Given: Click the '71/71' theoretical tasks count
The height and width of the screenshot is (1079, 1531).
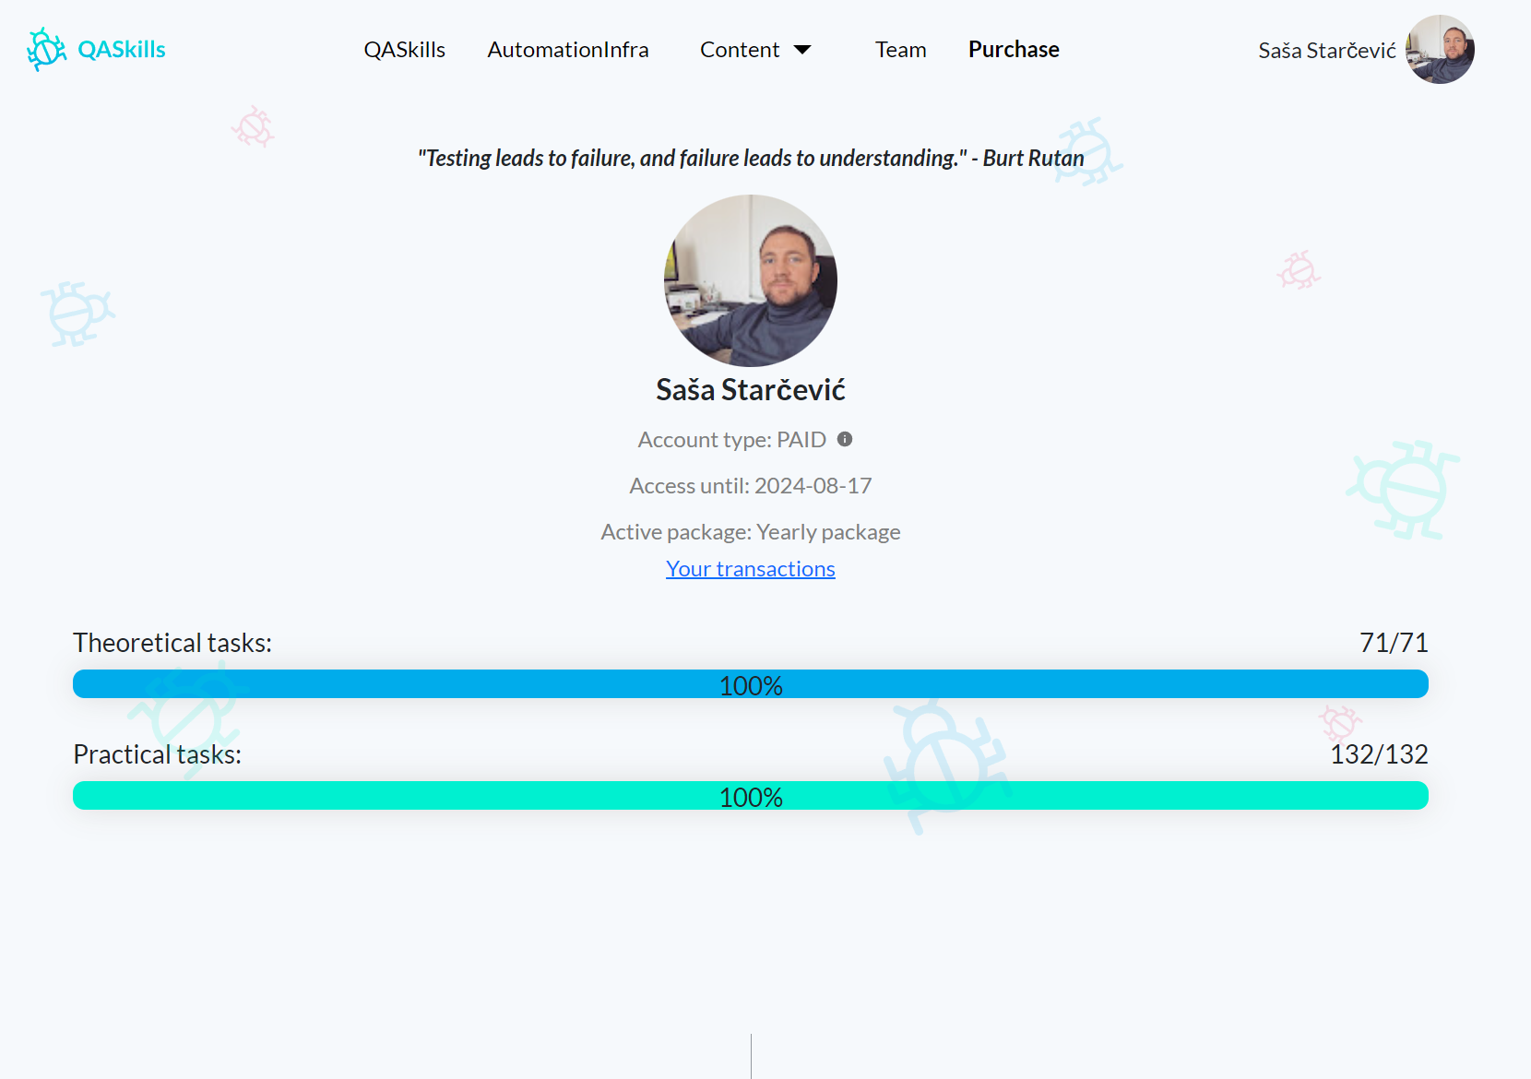Looking at the screenshot, I should click(1394, 643).
